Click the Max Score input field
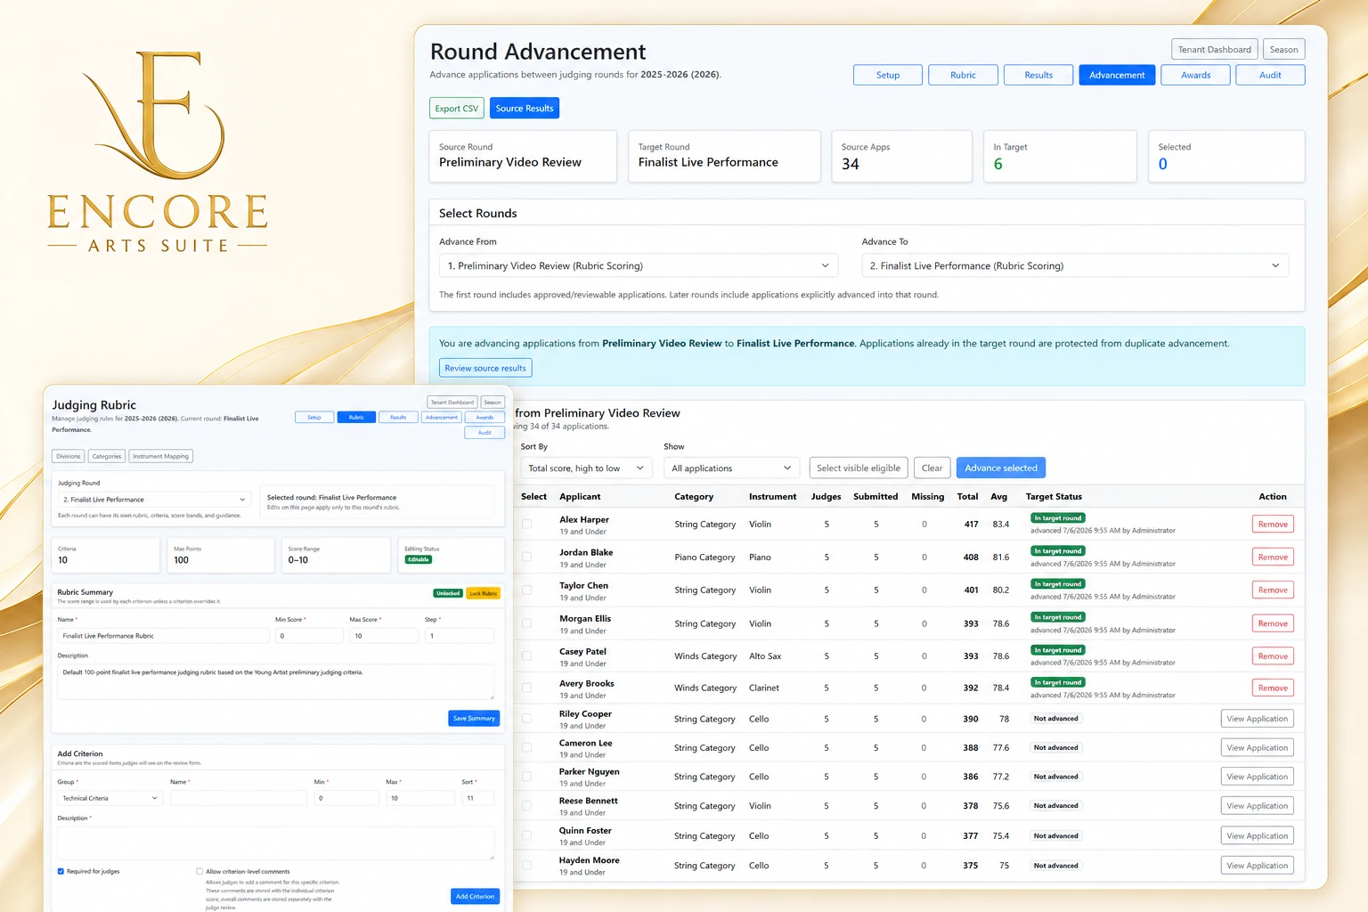This screenshot has height=912, width=1368. tap(384, 636)
